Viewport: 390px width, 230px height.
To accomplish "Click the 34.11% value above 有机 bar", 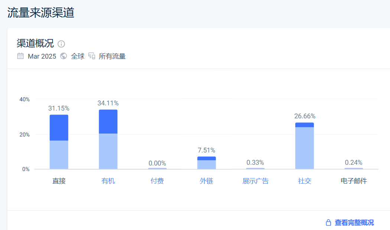I will click(x=108, y=103).
